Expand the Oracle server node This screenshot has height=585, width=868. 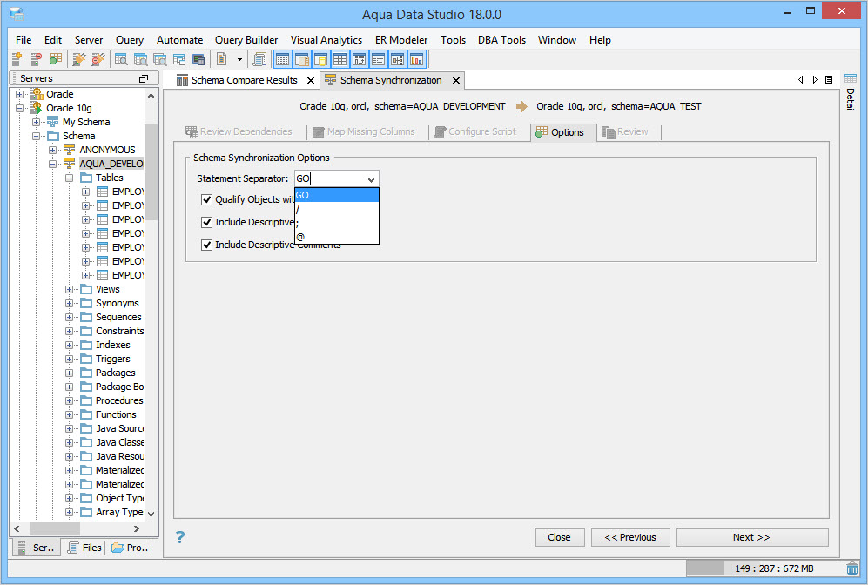point(20,94)
